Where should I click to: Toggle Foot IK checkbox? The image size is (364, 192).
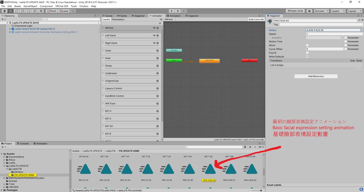(x=307, y=53)
